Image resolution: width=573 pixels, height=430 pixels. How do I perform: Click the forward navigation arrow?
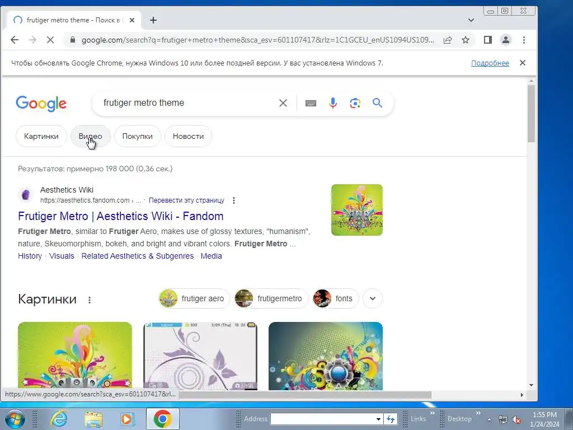click(x=32, y=40)
